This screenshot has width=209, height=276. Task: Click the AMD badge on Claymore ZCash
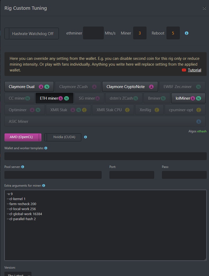(x=94, y=87)
